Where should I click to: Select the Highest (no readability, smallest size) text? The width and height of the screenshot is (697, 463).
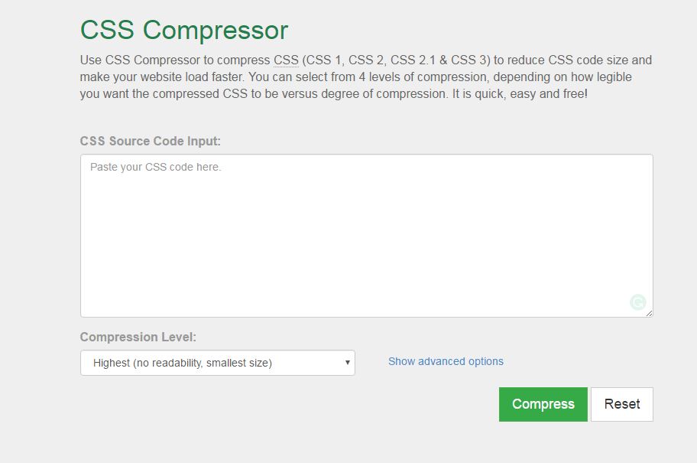pos(183,363)
